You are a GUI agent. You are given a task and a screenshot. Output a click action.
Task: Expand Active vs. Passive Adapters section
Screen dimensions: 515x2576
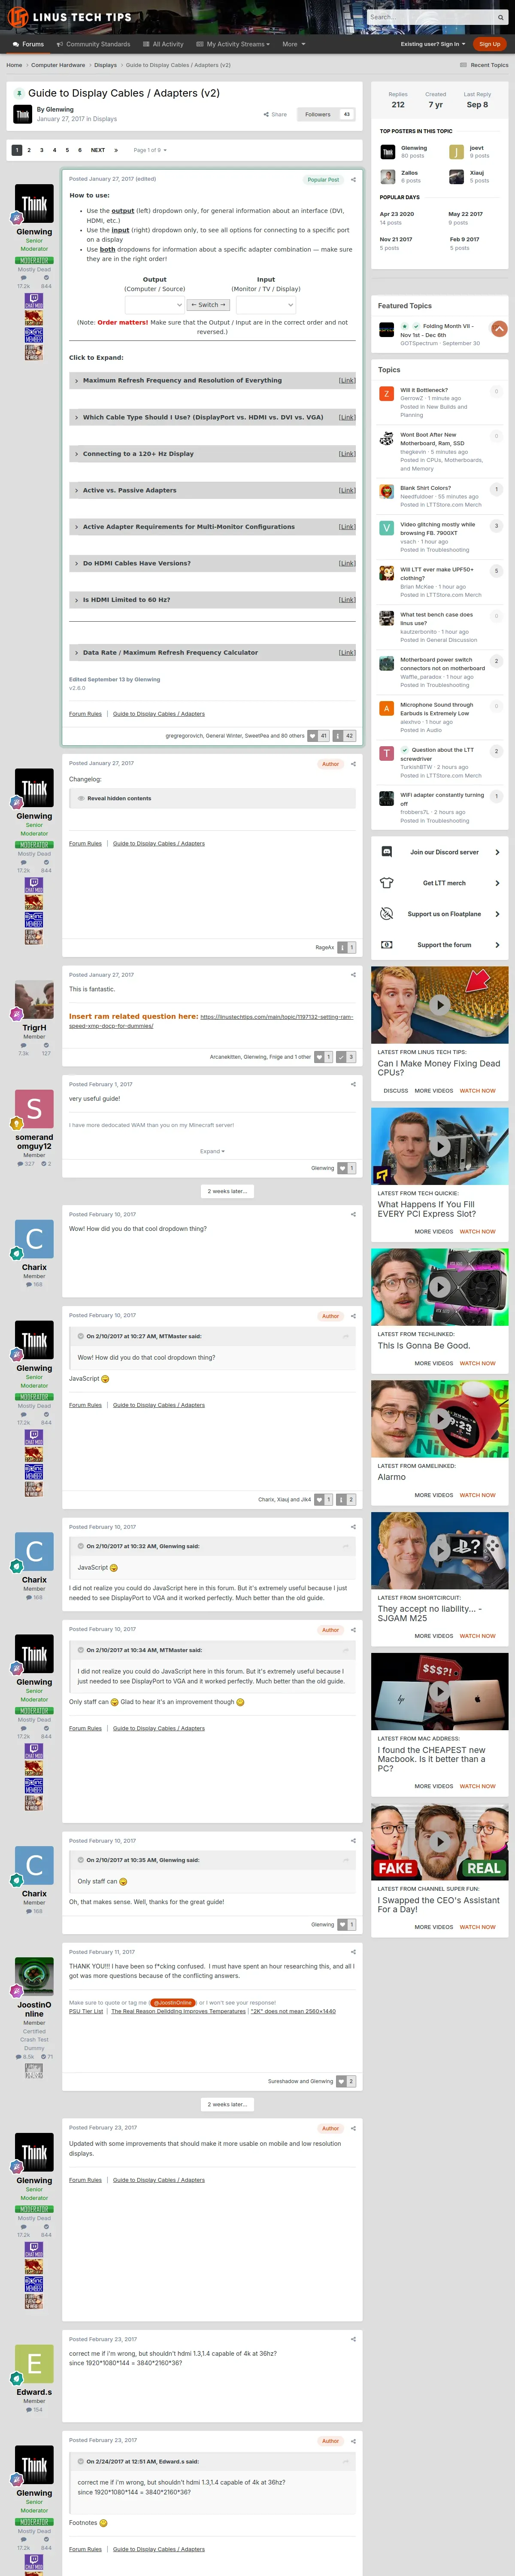[x=212, y=490]
